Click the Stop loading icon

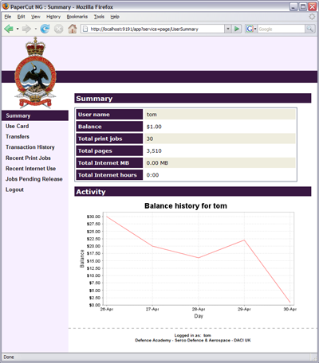click(x=58, y=29)
